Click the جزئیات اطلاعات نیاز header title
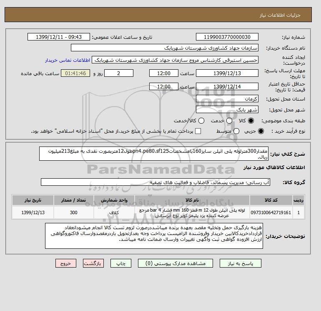Image resolution: width=321 pixels, height=311 pixels. (x=280, y=15)
